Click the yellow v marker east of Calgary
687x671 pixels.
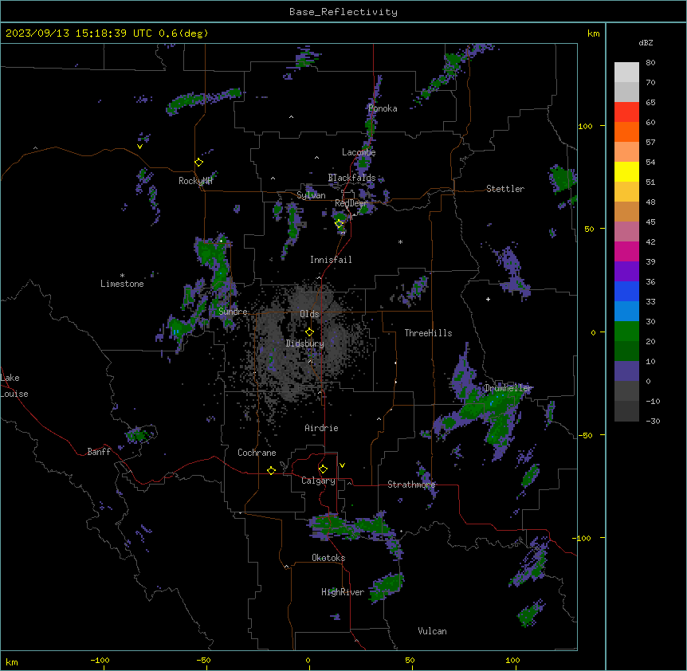342,465
